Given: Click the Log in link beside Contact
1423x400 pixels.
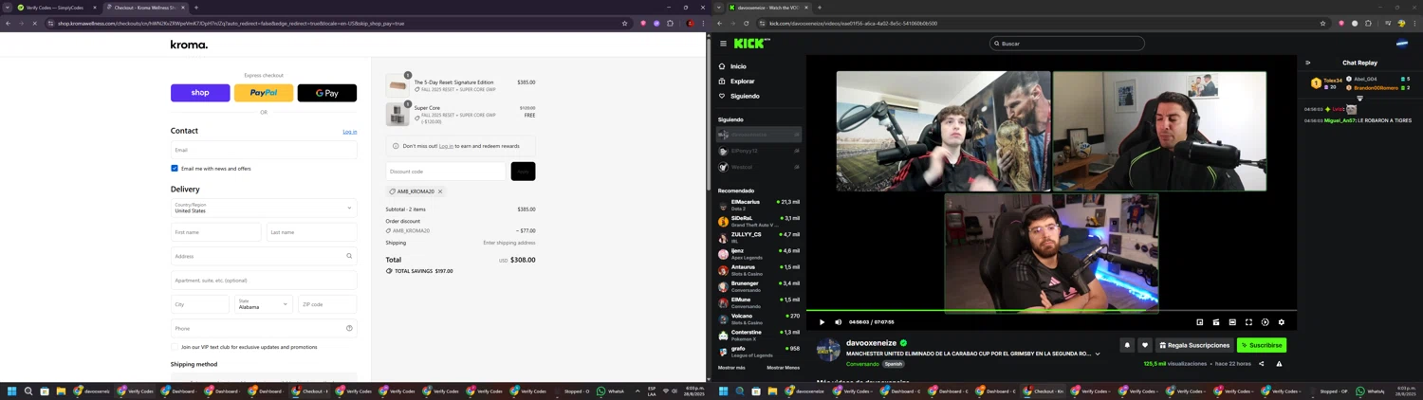Looking at the screenshot, I should [x=349, y=132].
